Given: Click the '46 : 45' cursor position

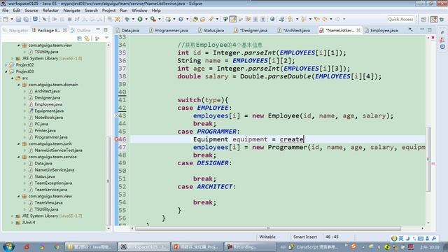Looking at the screenshot, I should [332, 237].
